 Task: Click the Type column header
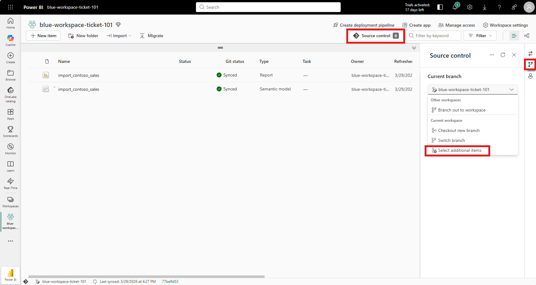264,61
